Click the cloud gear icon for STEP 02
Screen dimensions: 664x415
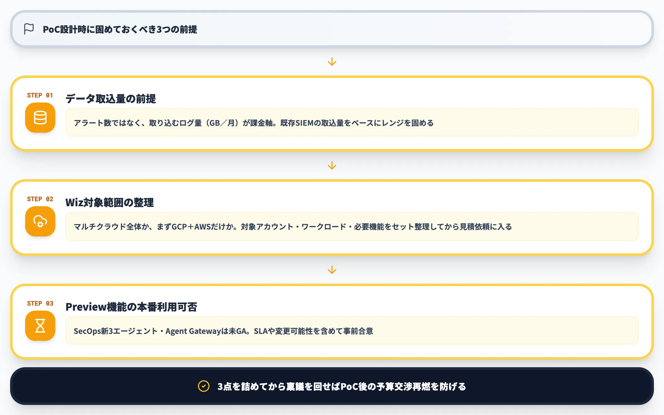pos(40,222)
